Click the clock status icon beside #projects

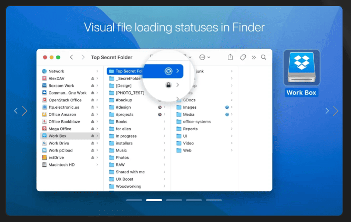pyautogui.click(x=160, y=114)
